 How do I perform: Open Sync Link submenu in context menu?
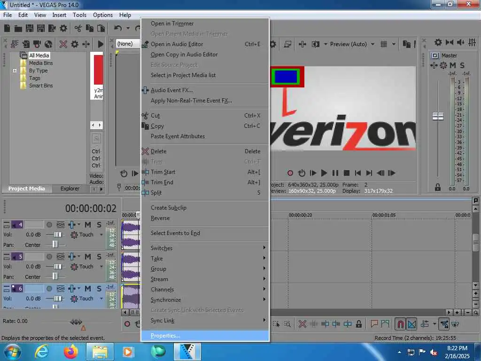click(205, 321)
